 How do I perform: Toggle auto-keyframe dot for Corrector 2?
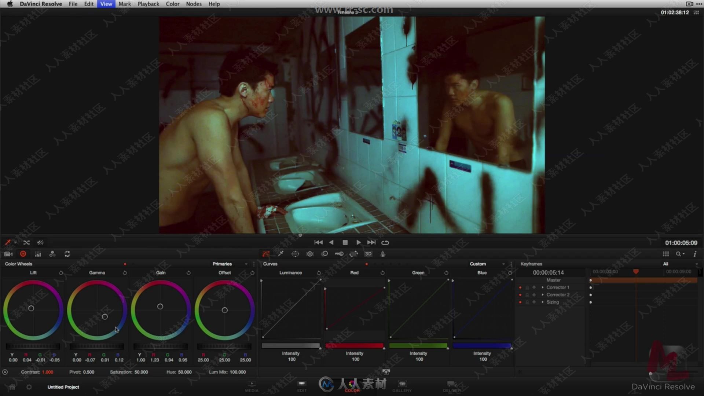520,295
